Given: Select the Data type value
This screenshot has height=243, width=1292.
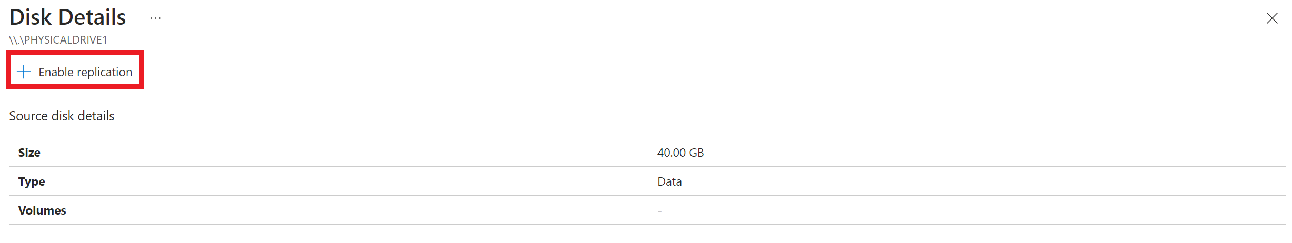Looking at the screenshot, I should point(669,181).
